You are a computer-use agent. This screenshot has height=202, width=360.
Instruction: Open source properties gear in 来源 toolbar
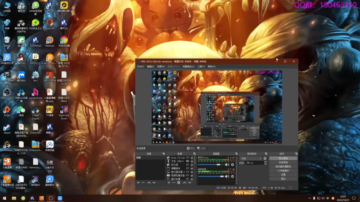179,183
